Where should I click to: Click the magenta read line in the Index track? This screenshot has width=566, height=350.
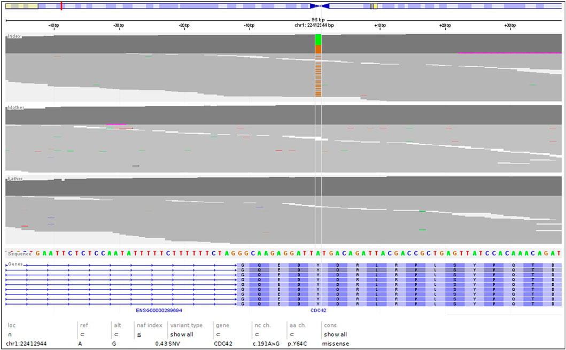coord(510,53)
